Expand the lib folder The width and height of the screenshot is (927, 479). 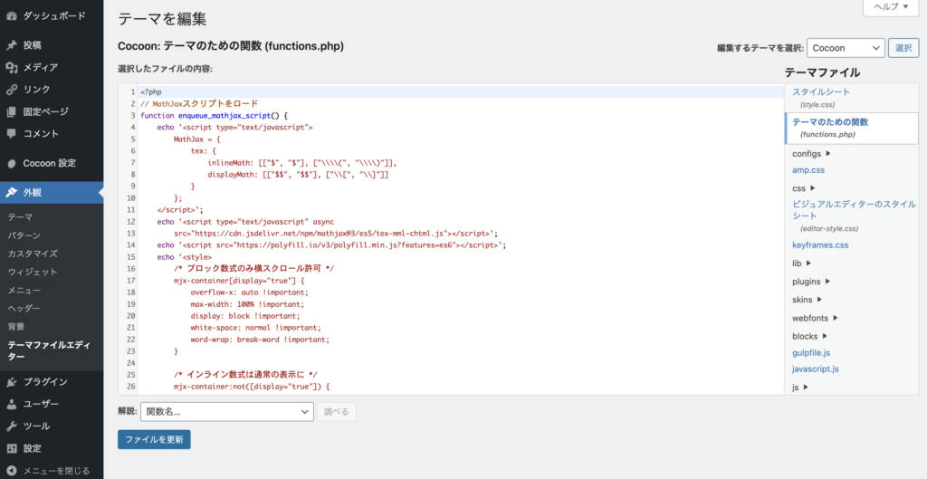(802, 263)
